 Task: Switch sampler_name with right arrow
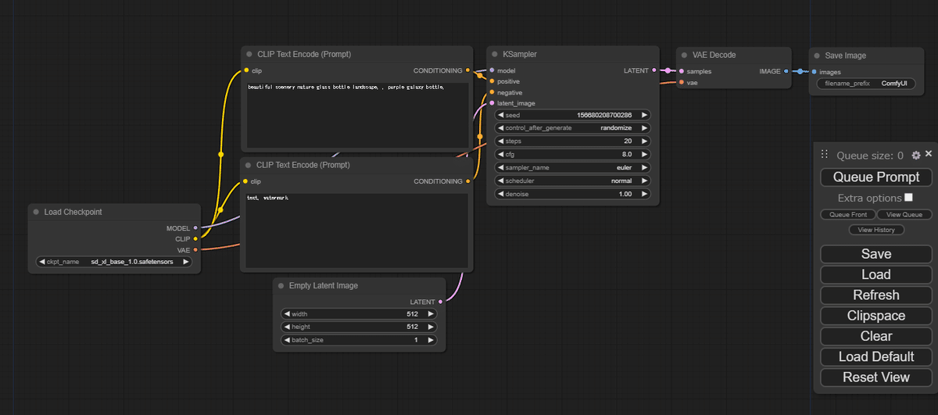pyautogui.click(x=644, y=167)
